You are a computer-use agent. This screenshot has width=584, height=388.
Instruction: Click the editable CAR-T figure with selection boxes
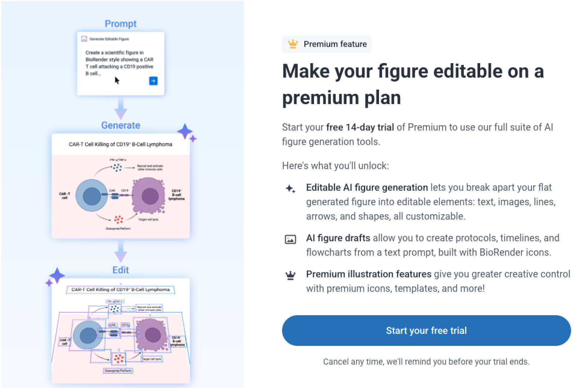[x=120, y=331]
